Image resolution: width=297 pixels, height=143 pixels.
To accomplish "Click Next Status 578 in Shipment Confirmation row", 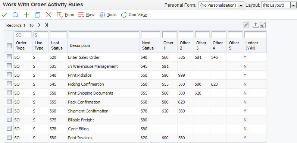I will click(x=144, y=111).
